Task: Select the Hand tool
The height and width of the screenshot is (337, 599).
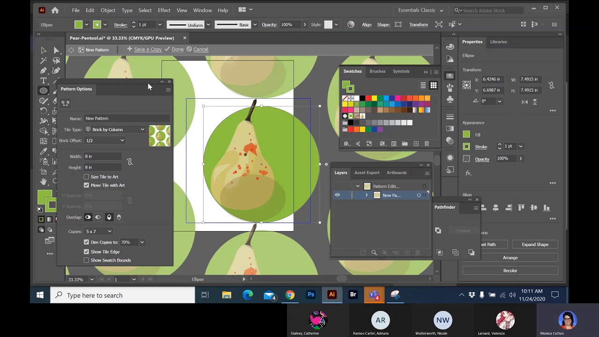Action: [x=44, y=182]
